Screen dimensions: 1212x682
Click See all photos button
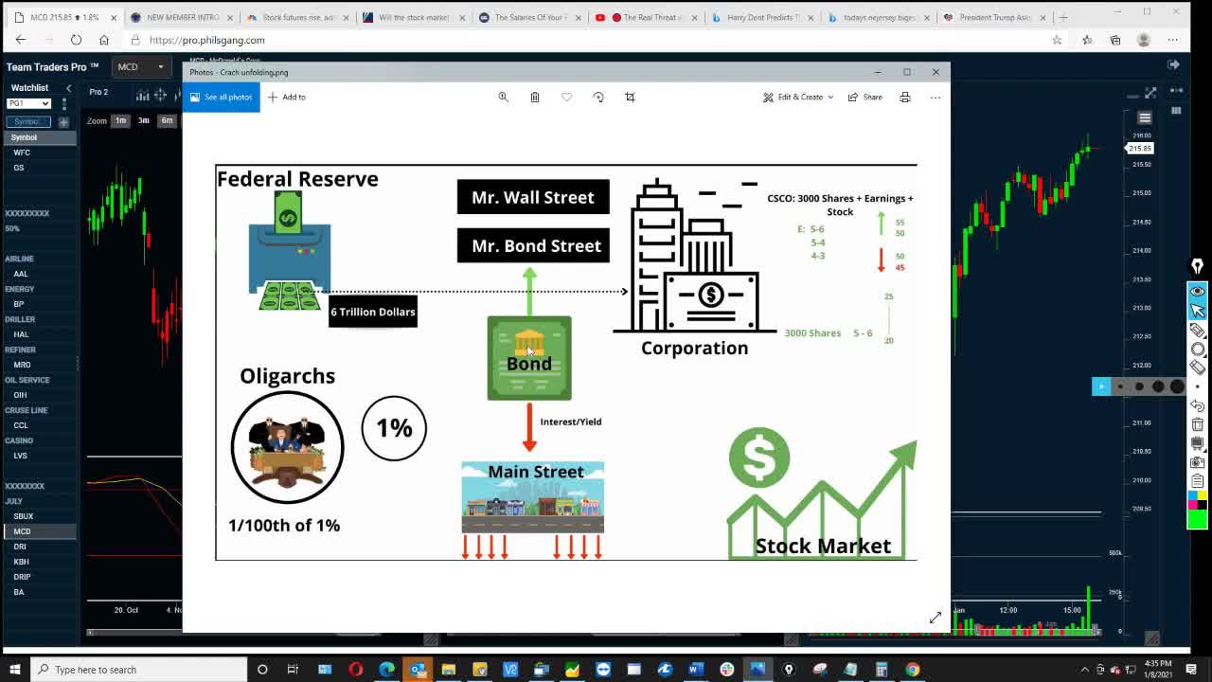tap(221, 97)
